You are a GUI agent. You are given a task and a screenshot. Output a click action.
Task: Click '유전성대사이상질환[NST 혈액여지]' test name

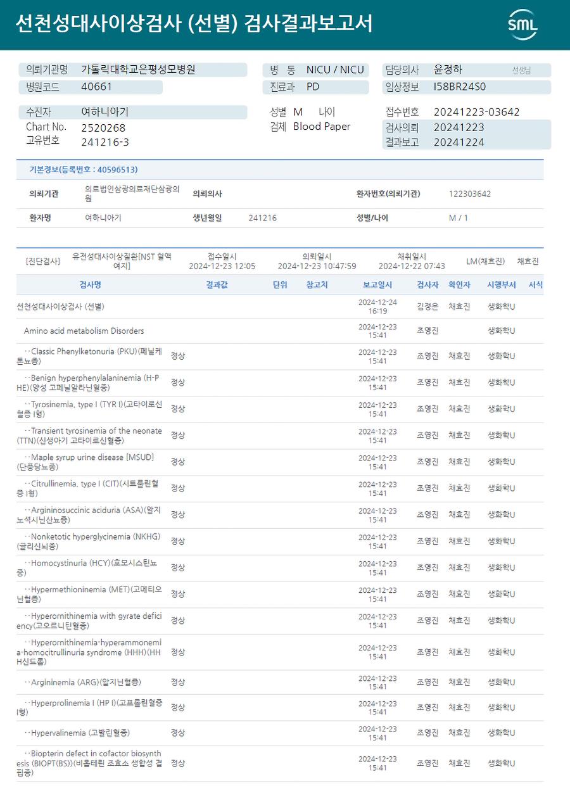tap(122, 261)
